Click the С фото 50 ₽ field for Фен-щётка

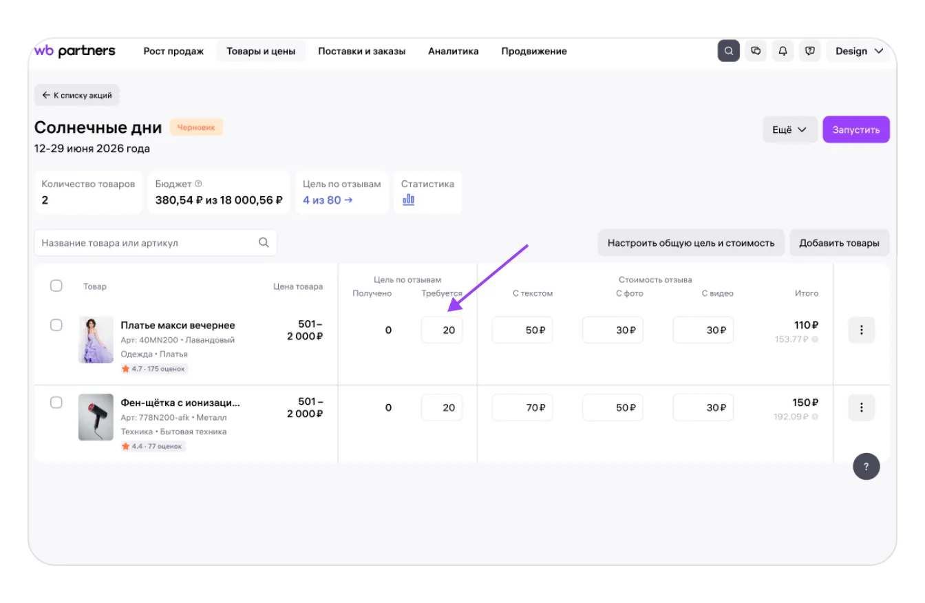613,408
